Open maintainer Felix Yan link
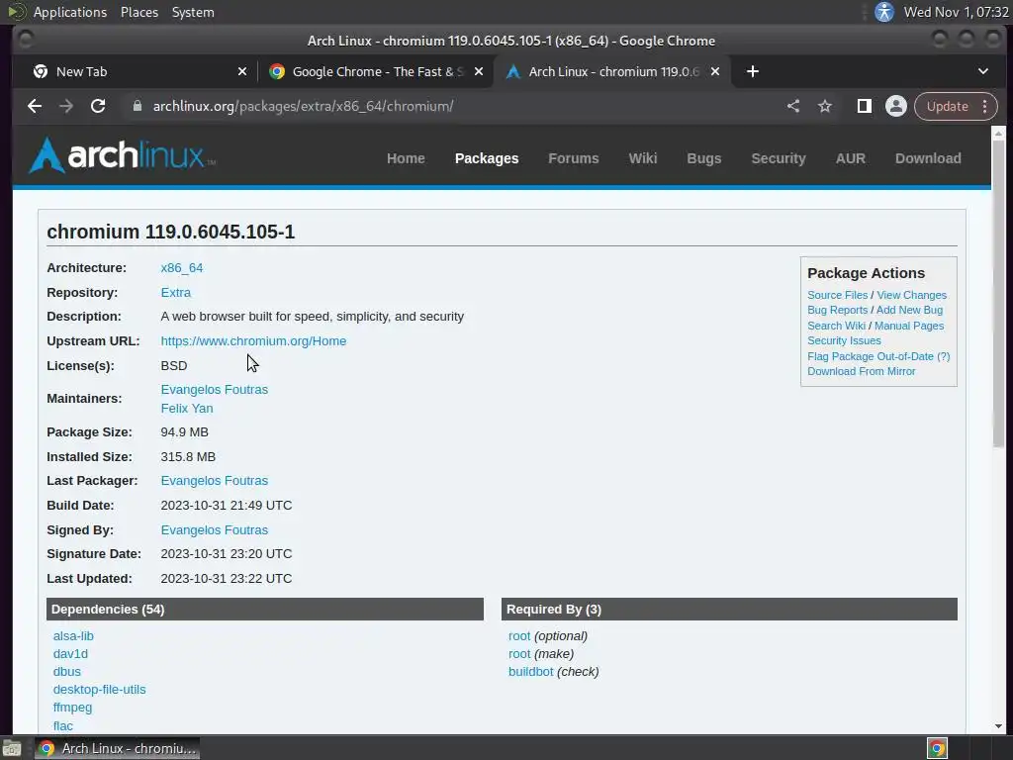The image size is (1013, 760). [187, 409]
